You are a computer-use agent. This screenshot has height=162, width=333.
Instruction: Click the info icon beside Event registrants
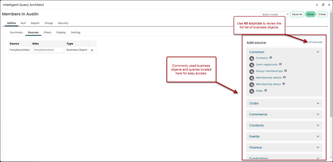point(280,64)
